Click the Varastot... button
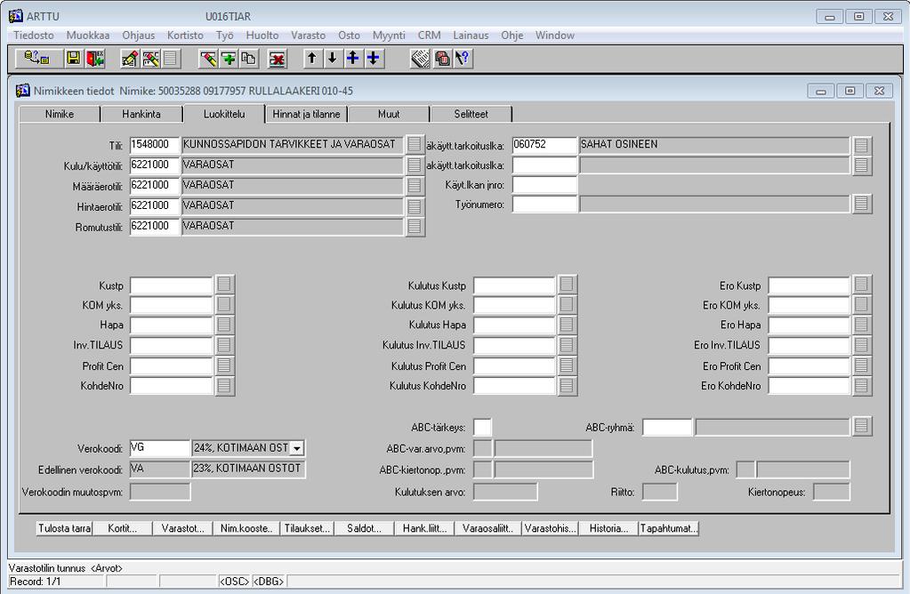This screenshot has width=910, height=594. (183, 528)
